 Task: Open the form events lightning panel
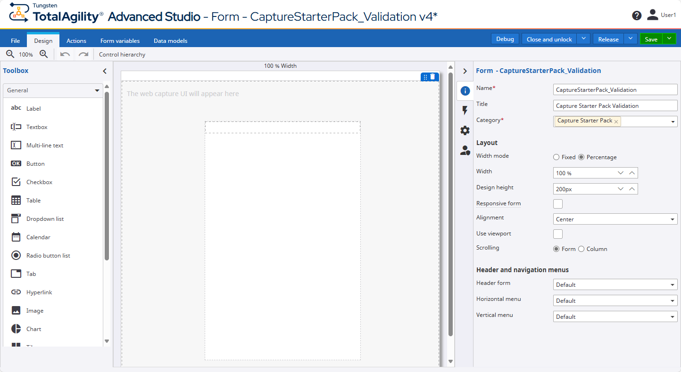465,110
